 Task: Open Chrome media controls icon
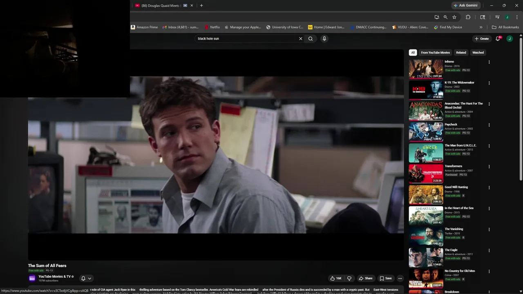[x=497, y=17]
